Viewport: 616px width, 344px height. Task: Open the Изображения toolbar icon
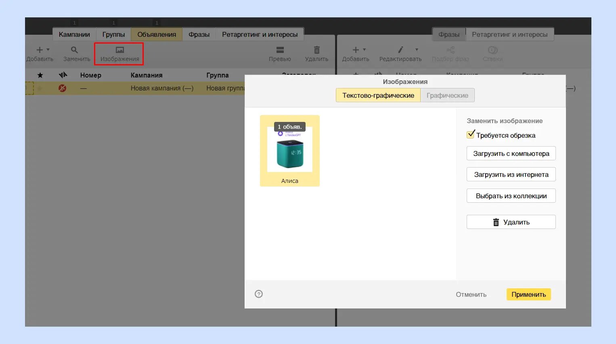coord(119,50)
